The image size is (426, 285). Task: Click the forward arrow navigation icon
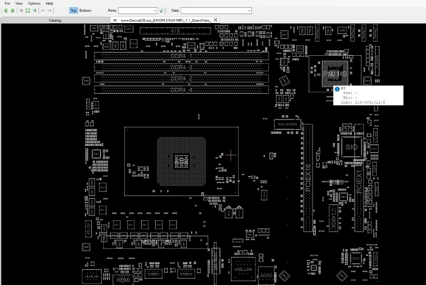pos(50,10)
